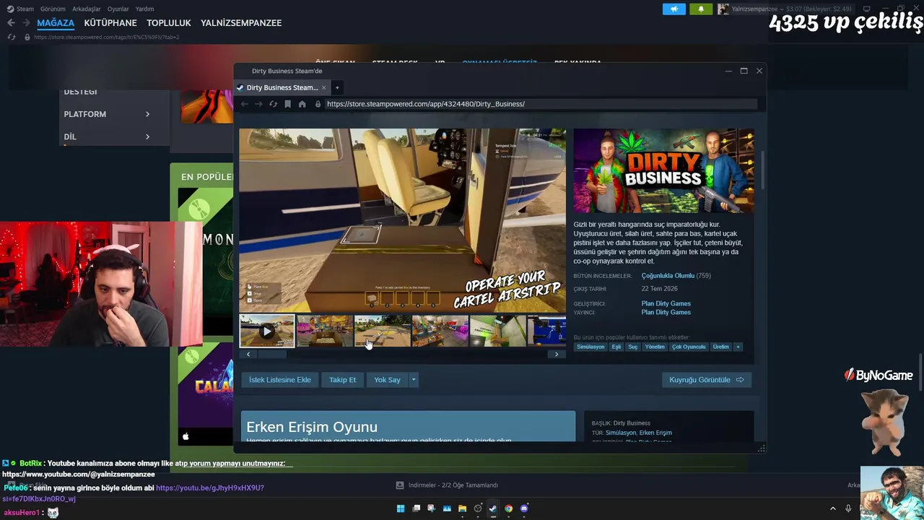Close the Dirty Business Steam tab
This screenshot has height=520, width=924.
point(323,87)
